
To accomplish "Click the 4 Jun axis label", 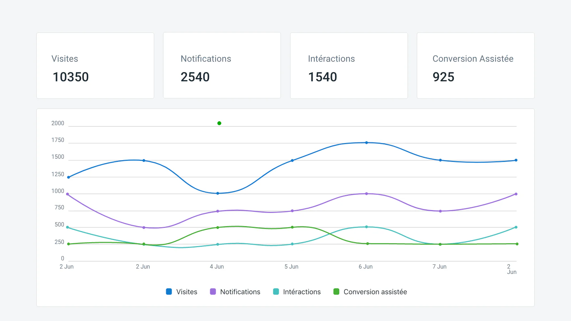I will 217,267.
